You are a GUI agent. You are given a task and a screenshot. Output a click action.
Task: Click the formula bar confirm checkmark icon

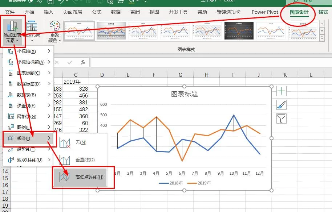[70, 62]
